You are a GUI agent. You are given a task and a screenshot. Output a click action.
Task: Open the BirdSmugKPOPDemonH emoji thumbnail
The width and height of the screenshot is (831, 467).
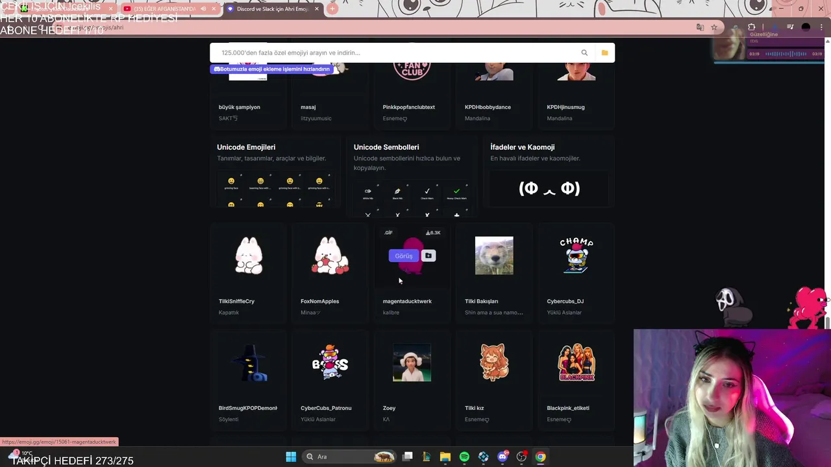250,363
